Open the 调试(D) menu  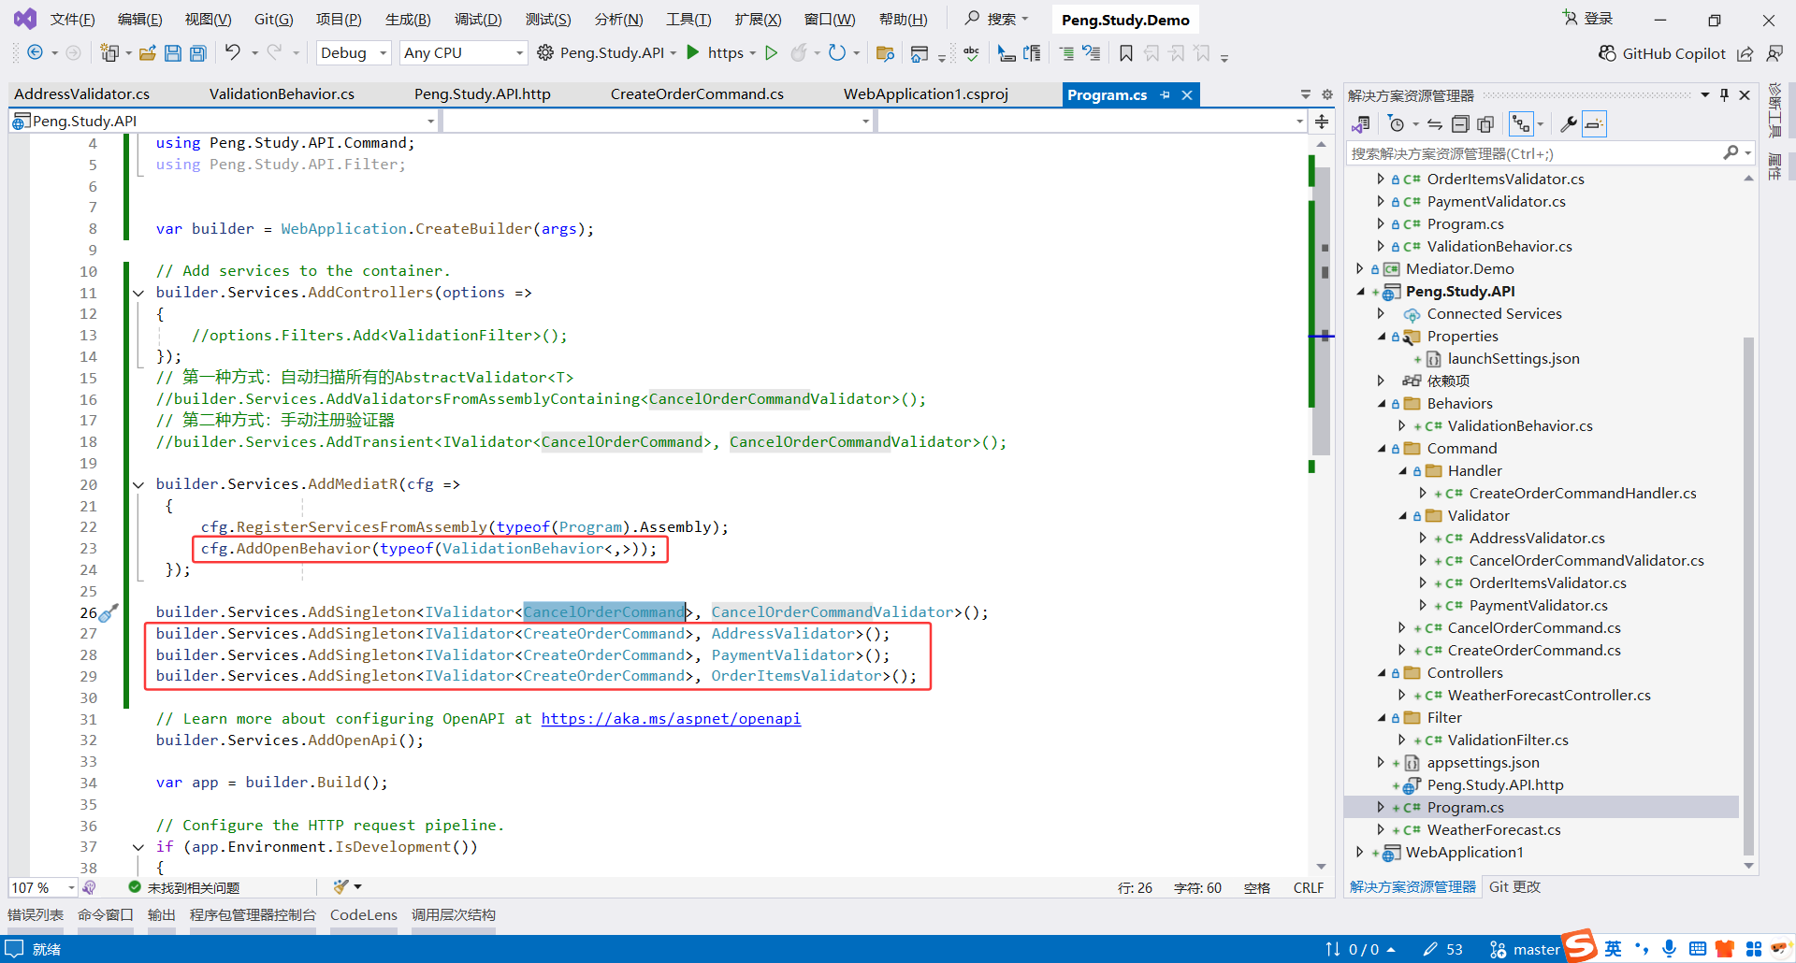(x=477, y=20)
